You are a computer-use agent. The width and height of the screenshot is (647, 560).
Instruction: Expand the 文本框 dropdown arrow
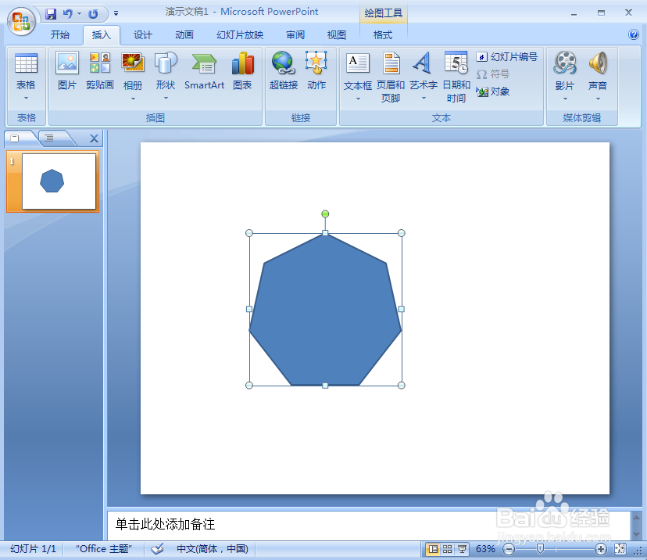coord(358,99)
